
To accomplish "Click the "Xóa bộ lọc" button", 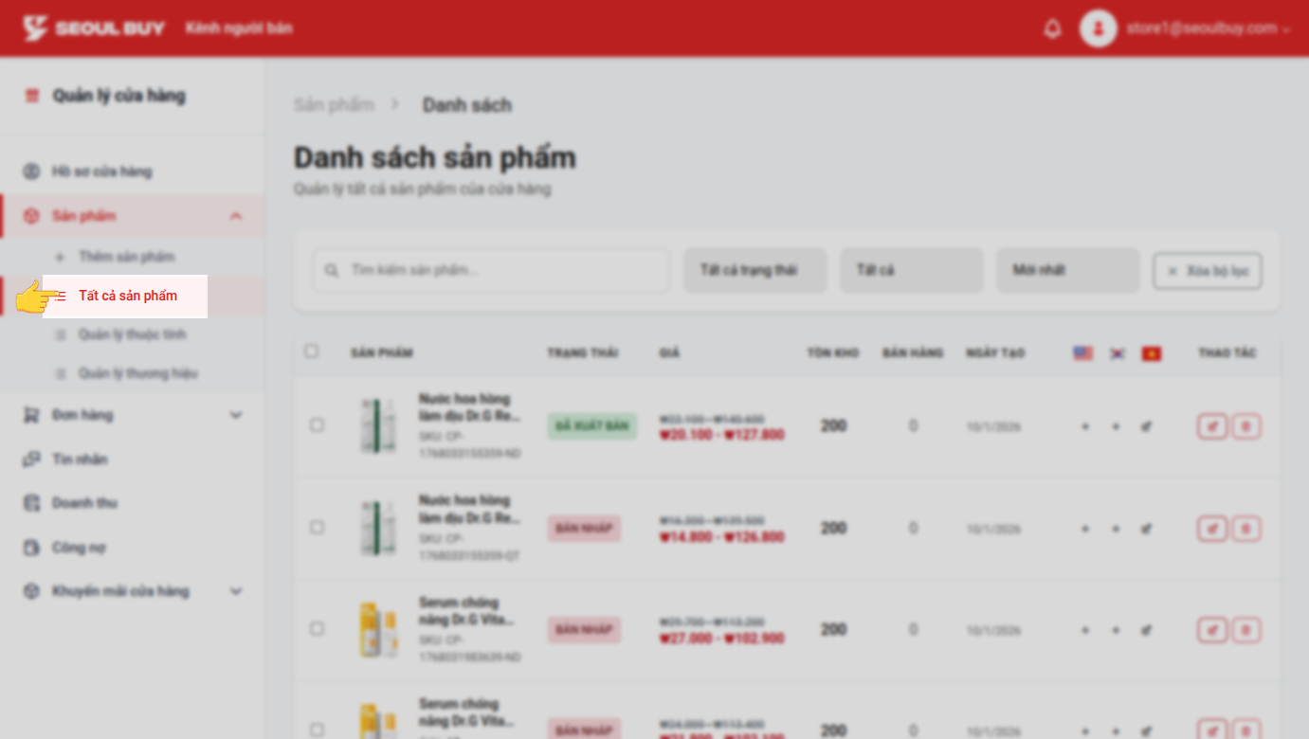I will click(x=1207, y=271).
